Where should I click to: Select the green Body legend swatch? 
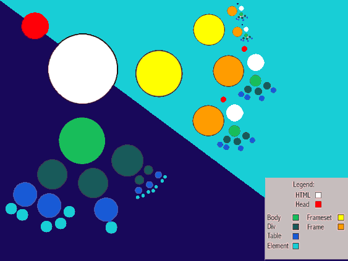(x=295, y=217)
